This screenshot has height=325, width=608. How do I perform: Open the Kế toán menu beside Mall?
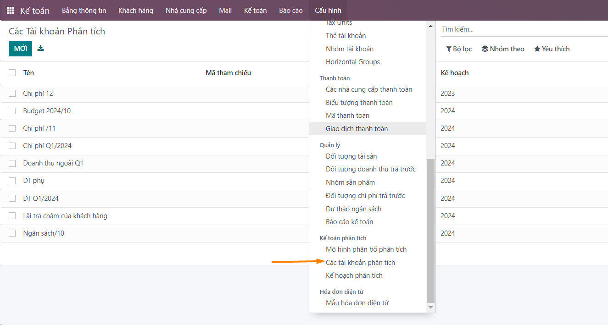(x=256, y=10)
